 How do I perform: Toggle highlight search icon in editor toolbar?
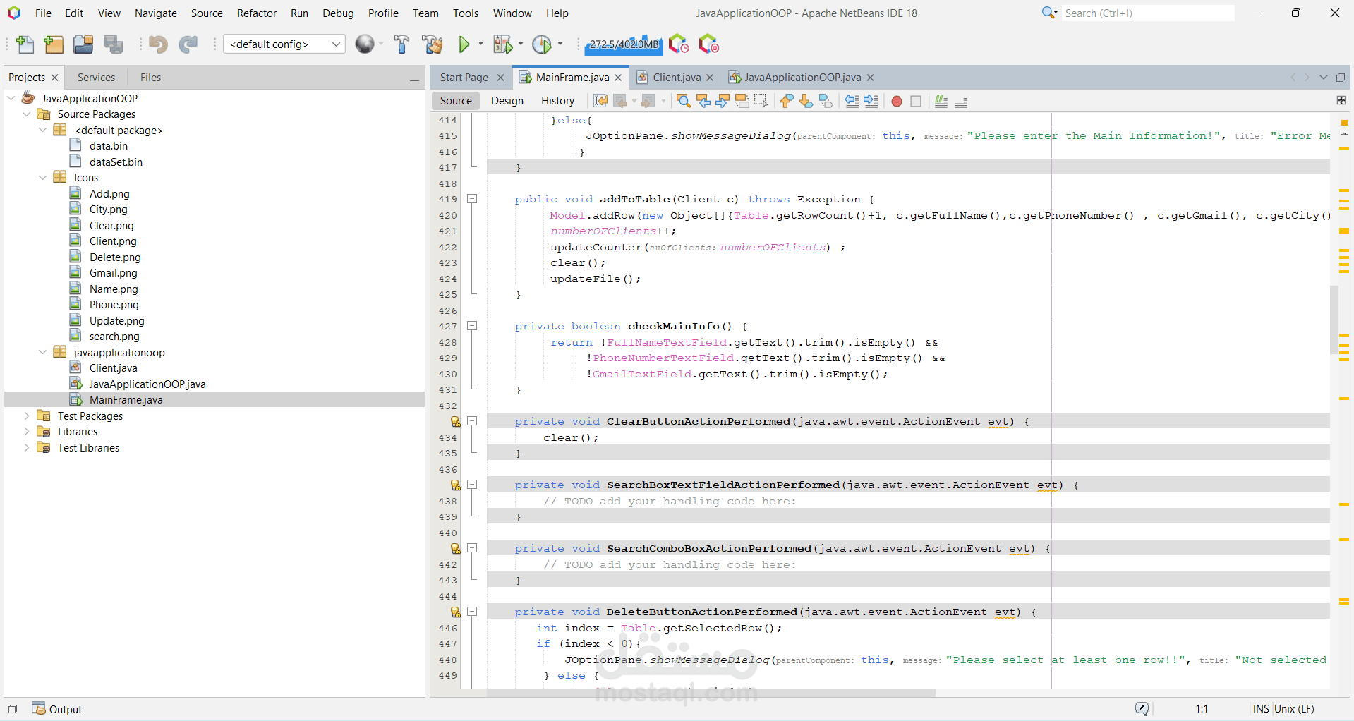742,101
